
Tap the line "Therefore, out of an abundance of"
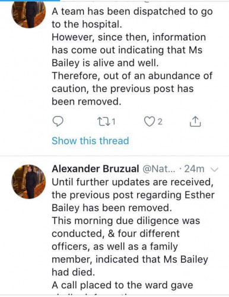click(132, 76)
